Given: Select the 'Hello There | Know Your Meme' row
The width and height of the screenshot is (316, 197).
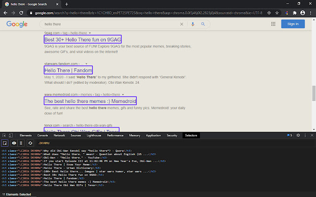Looking at the screenshot, I should click(49, 164).
